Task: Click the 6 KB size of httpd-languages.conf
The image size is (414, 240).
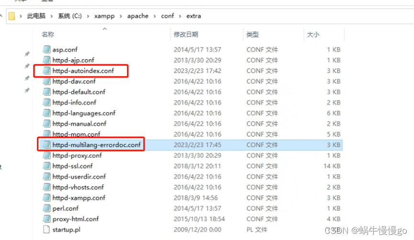Action: pos(334,113)
